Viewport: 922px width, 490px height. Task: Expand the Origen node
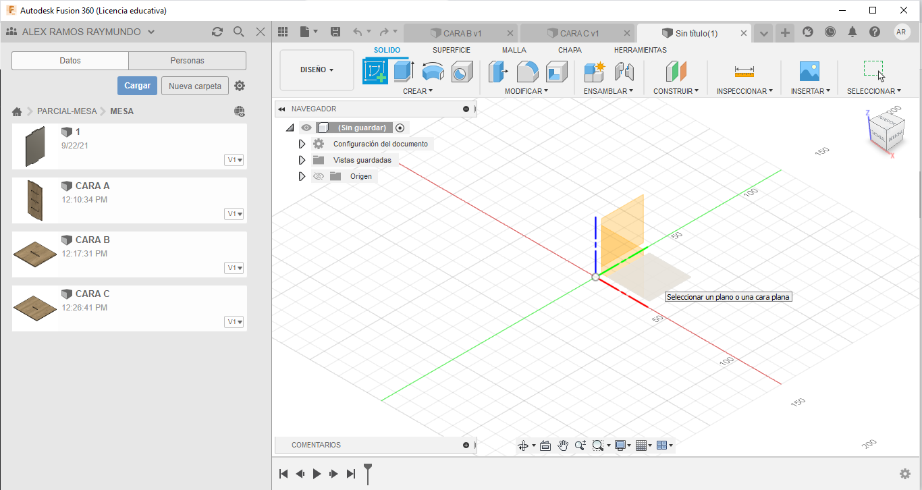(302, 176)
